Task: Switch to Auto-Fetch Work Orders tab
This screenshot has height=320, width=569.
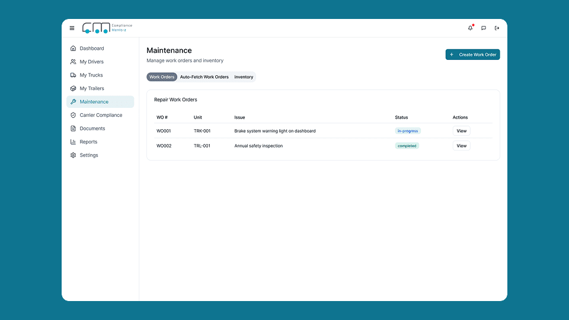Action: pos(204,77)
